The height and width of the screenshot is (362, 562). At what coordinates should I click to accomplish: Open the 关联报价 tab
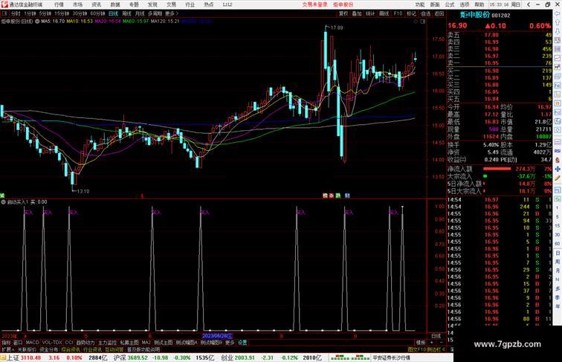pos(27,349)
